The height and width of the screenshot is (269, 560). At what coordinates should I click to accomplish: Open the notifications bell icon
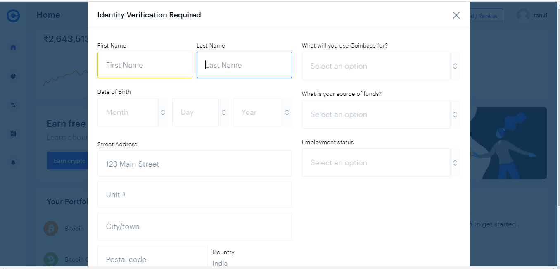click(13, 163)
